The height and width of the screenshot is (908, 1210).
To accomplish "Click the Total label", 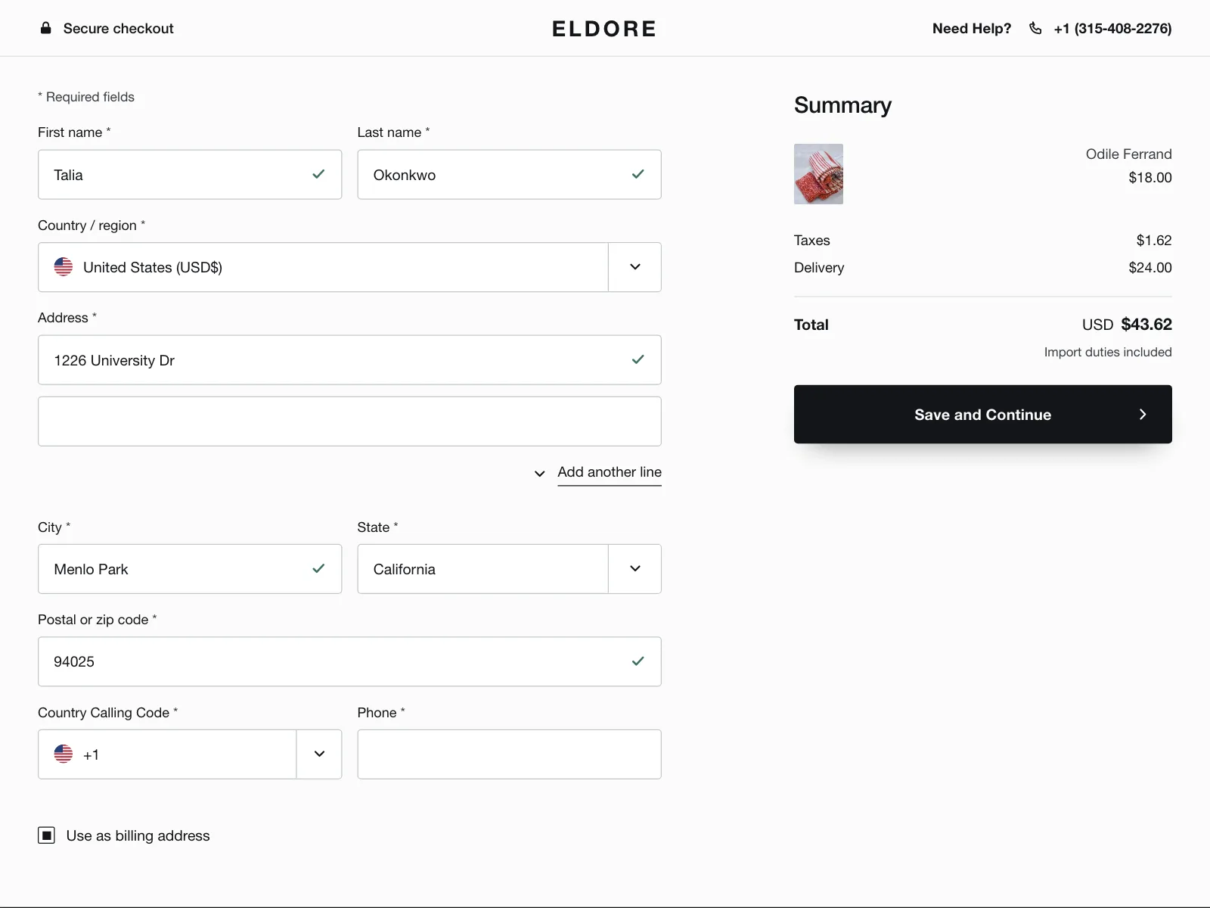I will 811,325.
